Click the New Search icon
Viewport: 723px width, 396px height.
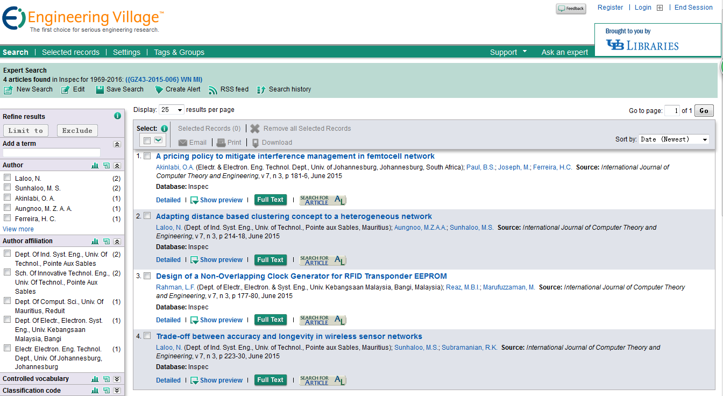pos(8,90)
